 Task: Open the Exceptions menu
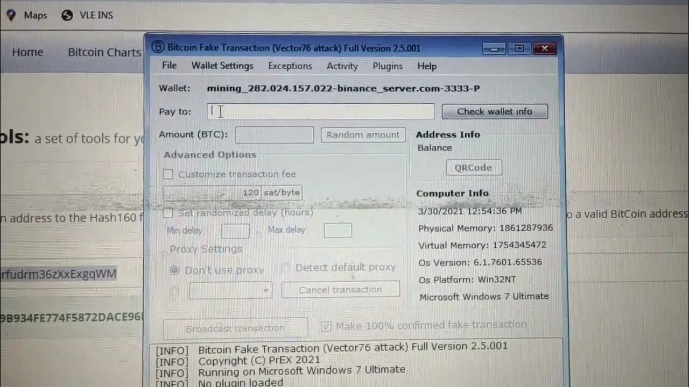tap(290, 66)
